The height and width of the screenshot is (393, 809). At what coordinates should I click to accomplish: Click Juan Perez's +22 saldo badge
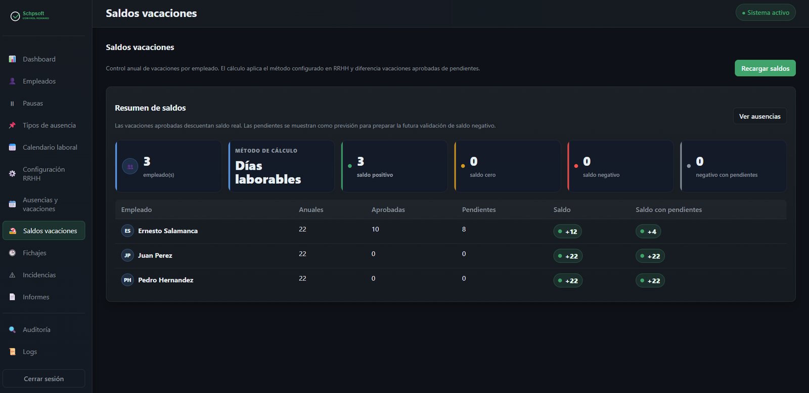click(568, 256)
